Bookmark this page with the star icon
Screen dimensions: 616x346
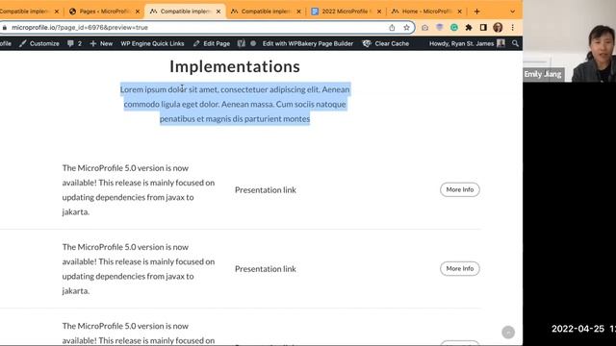(406, 28)
